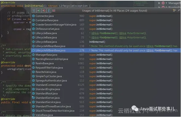This screenshot has width=181, height=117.
Task: Select LifecycleBase.java usage at line 136
Action: (106, 42)
